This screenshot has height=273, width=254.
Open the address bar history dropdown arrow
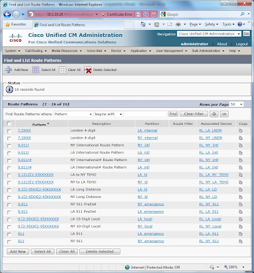[x=97, y=14]
